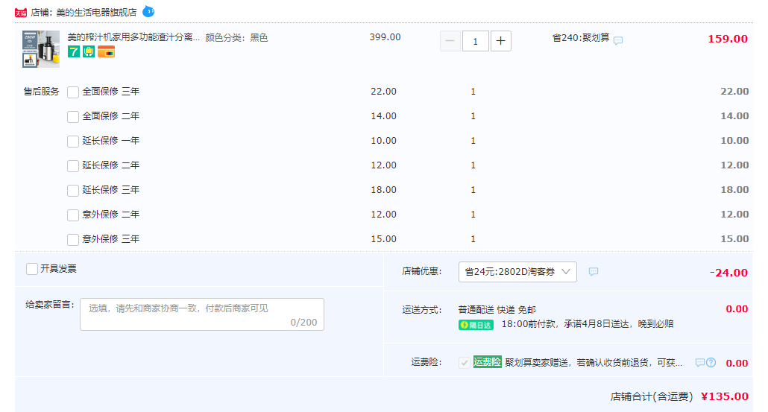
Task: Click the 省240:聚划算 promotion text
Action: point(581,38)
